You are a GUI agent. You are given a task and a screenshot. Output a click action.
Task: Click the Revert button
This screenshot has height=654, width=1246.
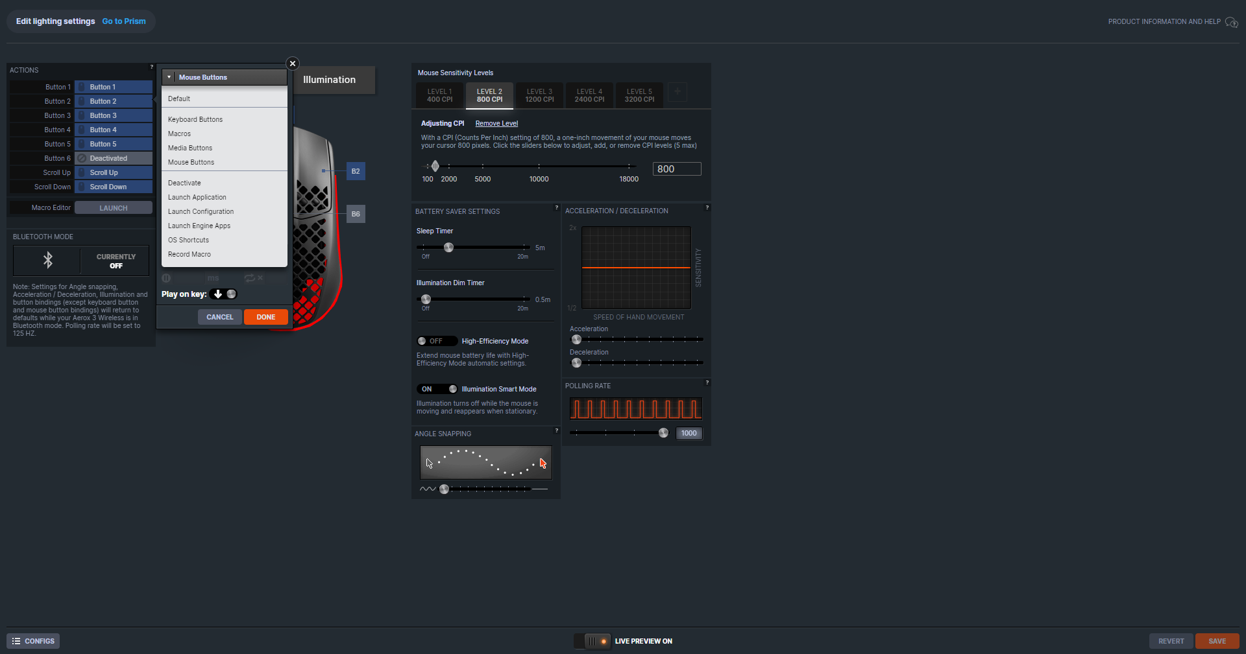click(x=1171, y=641)
